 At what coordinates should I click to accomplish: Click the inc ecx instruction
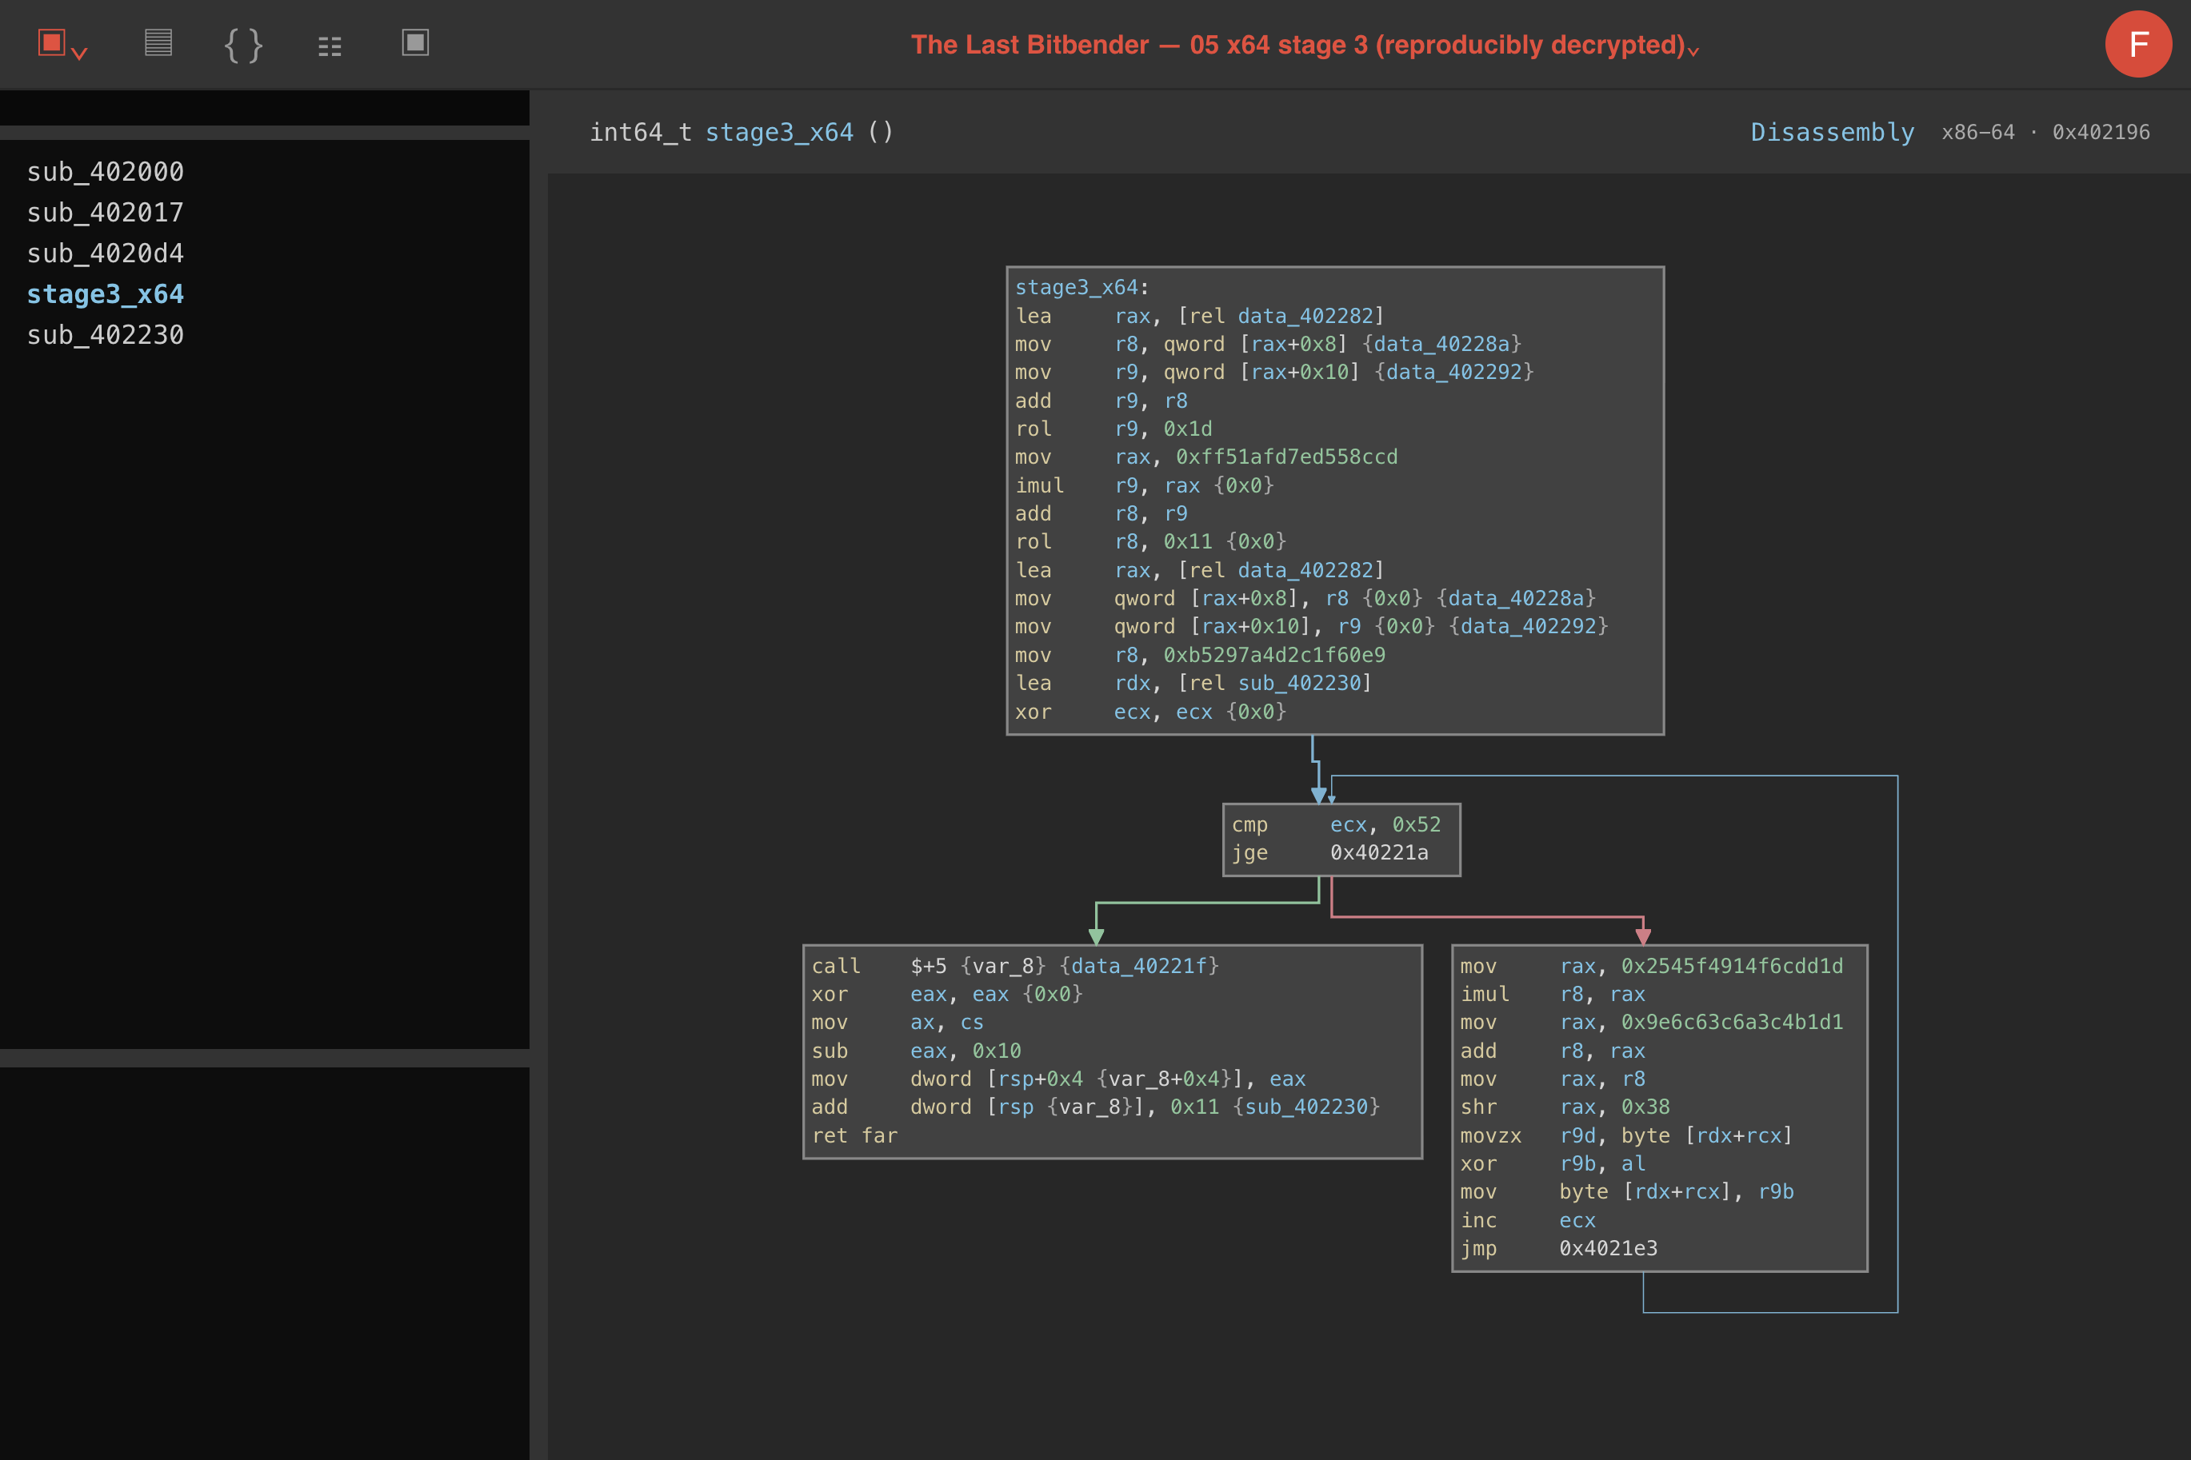click(1528, 1220)
